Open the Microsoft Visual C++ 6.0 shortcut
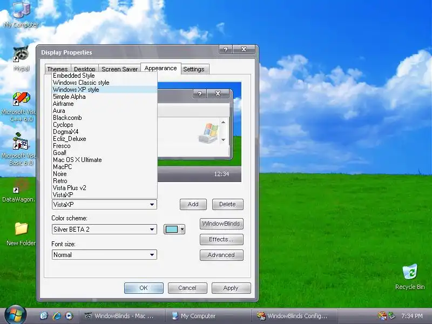The height and width of the screenshot is (324, 432). pyautogui.click(x=21, y=107)
